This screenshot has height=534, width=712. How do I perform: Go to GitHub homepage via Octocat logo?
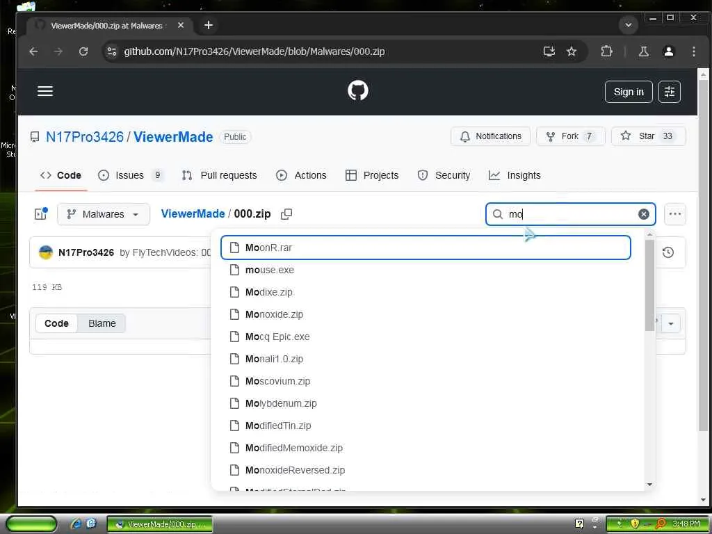358,91
